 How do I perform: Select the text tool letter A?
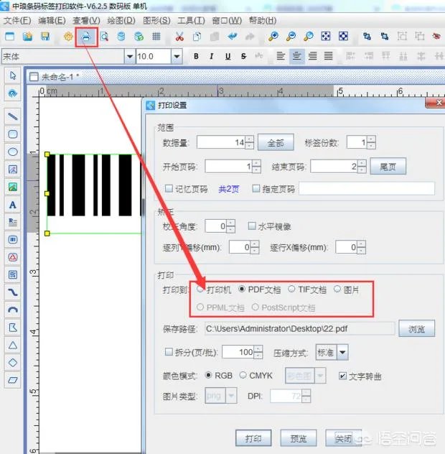(13, 205)
